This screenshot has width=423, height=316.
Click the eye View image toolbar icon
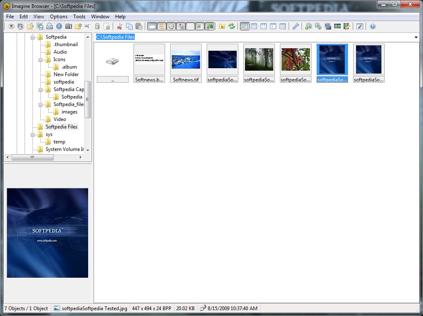point(11,27)
